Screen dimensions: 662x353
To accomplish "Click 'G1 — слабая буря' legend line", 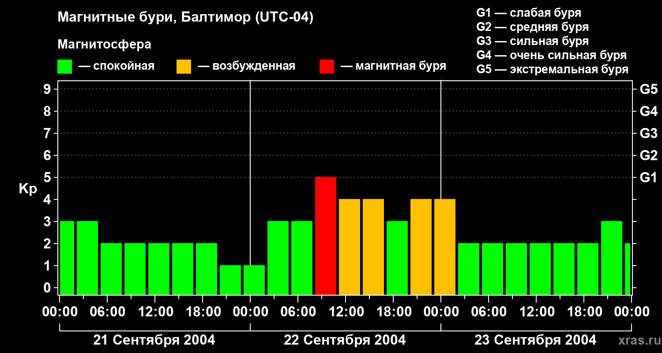I will pos(529,13).
